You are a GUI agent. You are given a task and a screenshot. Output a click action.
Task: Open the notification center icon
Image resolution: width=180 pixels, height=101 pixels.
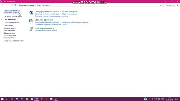[x=176, y=99]
